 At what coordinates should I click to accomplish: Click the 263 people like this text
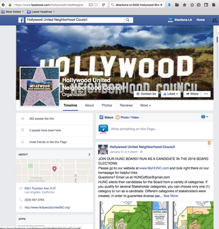pyautogui.click(x=42, y=119)
